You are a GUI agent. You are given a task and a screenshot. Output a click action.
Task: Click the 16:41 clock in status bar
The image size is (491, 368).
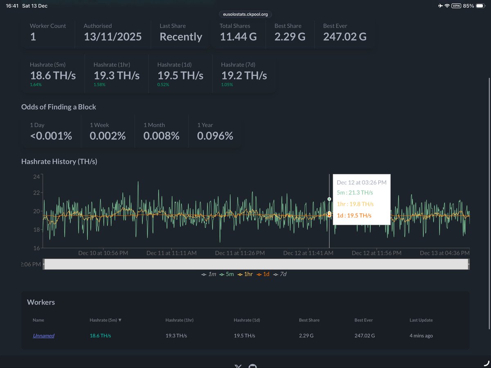[x=12, y=6]
